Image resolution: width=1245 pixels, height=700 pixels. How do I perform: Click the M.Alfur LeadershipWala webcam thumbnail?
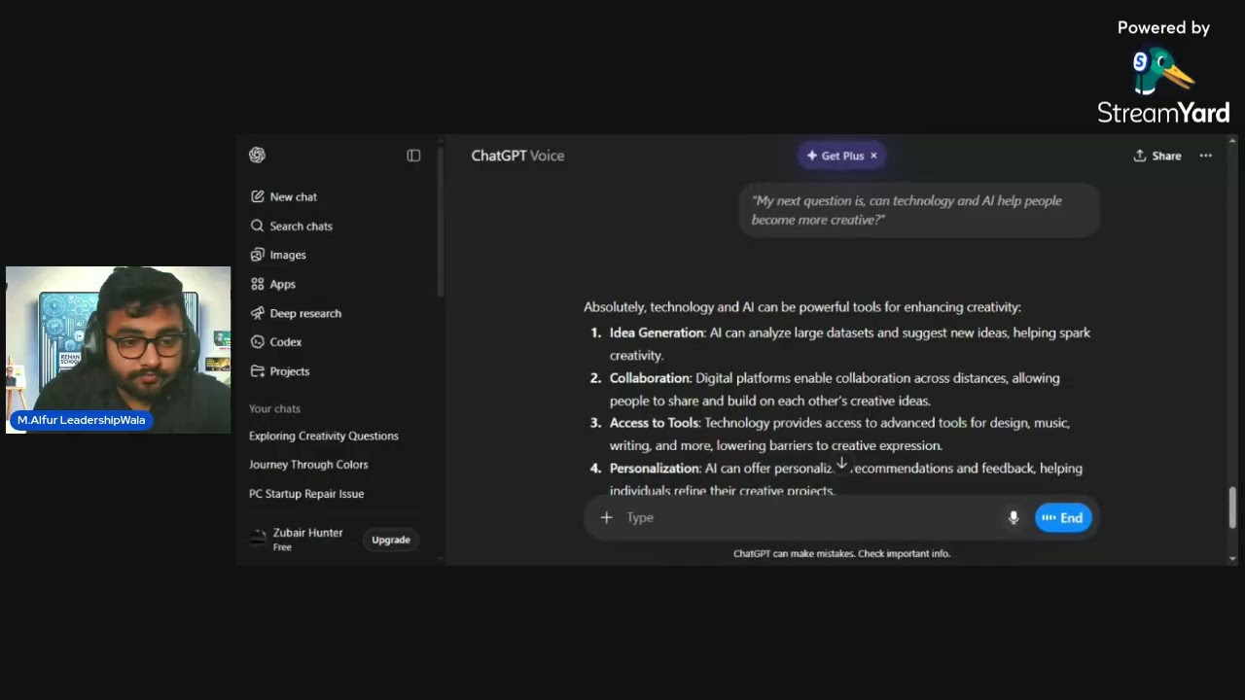pyautogui.click(x=118, y=350)
